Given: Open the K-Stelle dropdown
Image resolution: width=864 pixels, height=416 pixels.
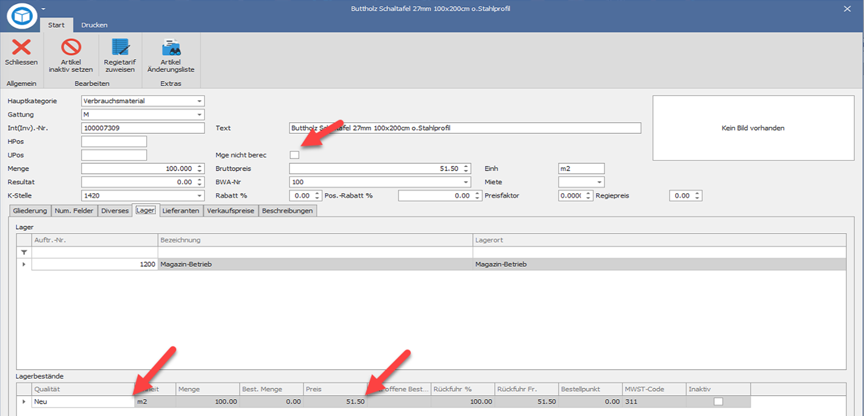Looking at the screenshot, I should click(x=199, y=196).
